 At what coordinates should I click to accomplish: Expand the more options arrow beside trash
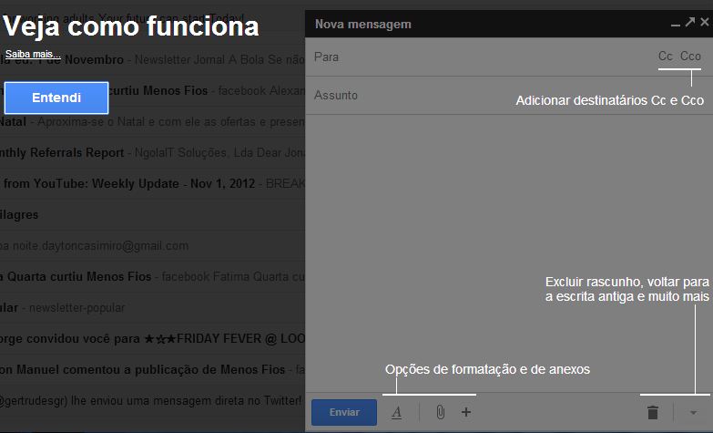(x=693, y=412)
